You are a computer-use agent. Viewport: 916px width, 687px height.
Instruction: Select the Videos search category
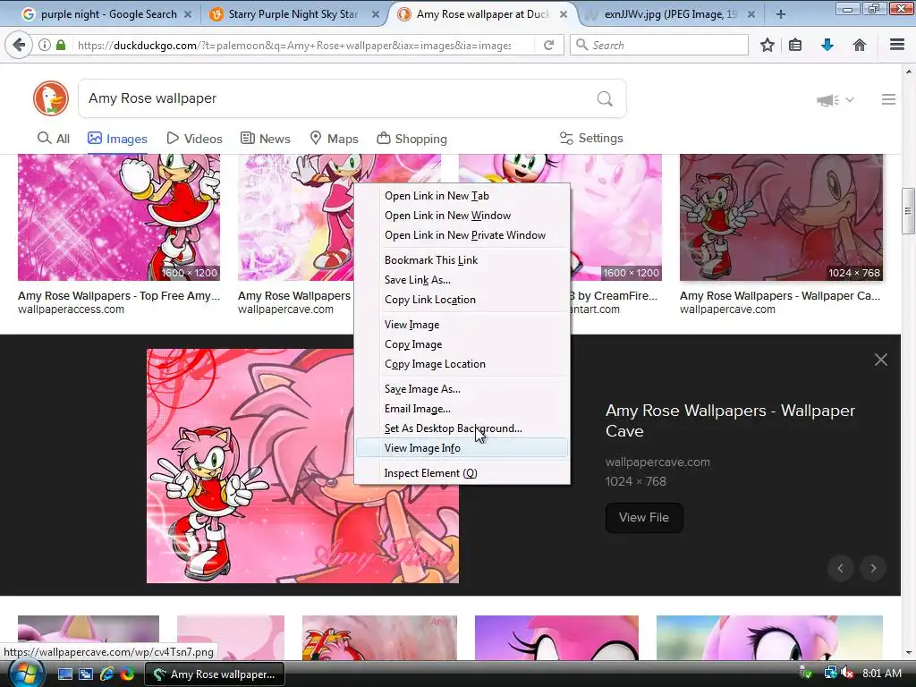click(194, 139)
